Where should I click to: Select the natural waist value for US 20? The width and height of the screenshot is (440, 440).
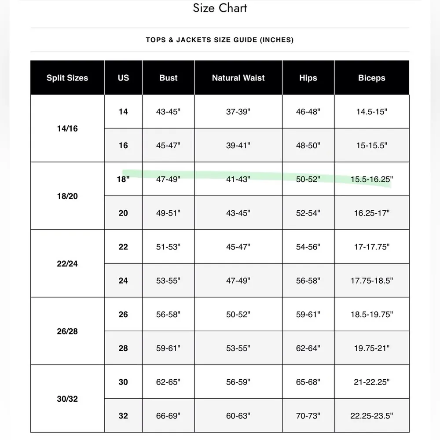238,213
